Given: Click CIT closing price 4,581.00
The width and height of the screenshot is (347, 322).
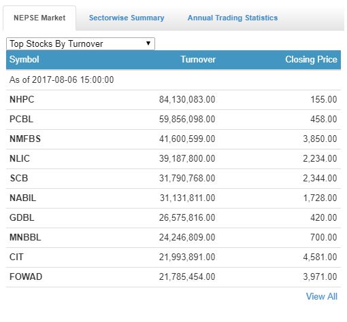Looking at the screenshot, I should 320,257.
